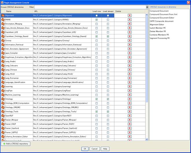Image resolution: width=191 pixels, height=153 pixels.
Task: Enable Load always for ANNIE
Action: 108,20
